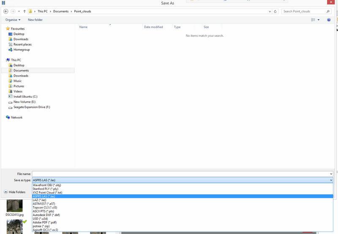Viewport: 338px width, 234px height.
Task: Open the Organise menu
Action: pyautogui.click(x=13, y=19)
